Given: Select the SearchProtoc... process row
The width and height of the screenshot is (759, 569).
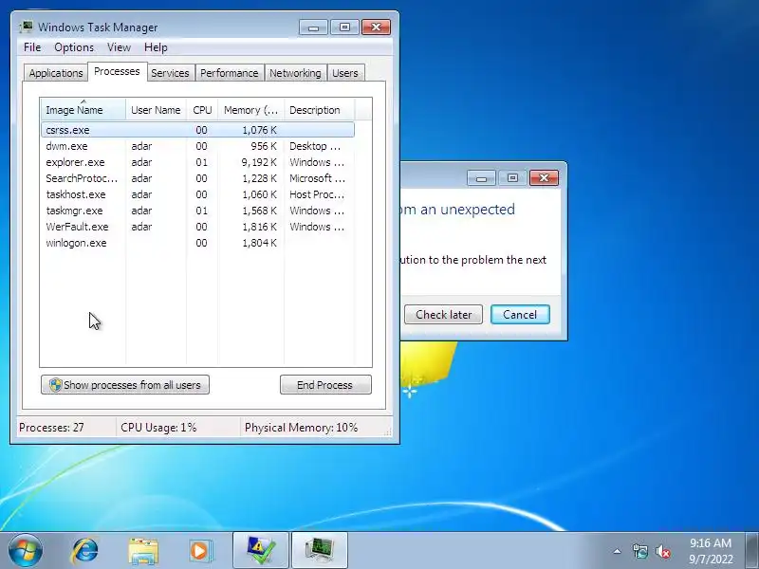Looking at the screenshot, I should point(198,178).
